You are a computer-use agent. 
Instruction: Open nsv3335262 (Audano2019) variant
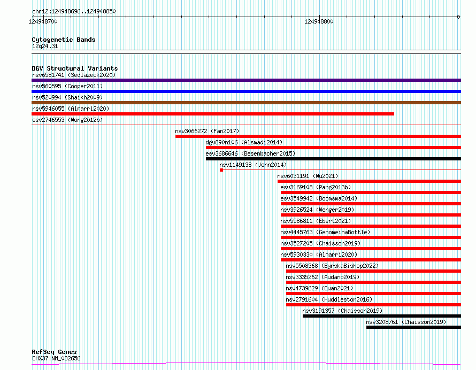(x=323, y=277)
